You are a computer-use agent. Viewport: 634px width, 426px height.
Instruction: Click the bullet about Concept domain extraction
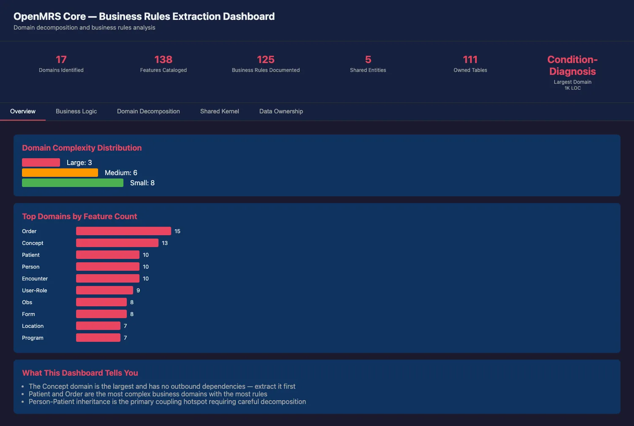point(162,386)
